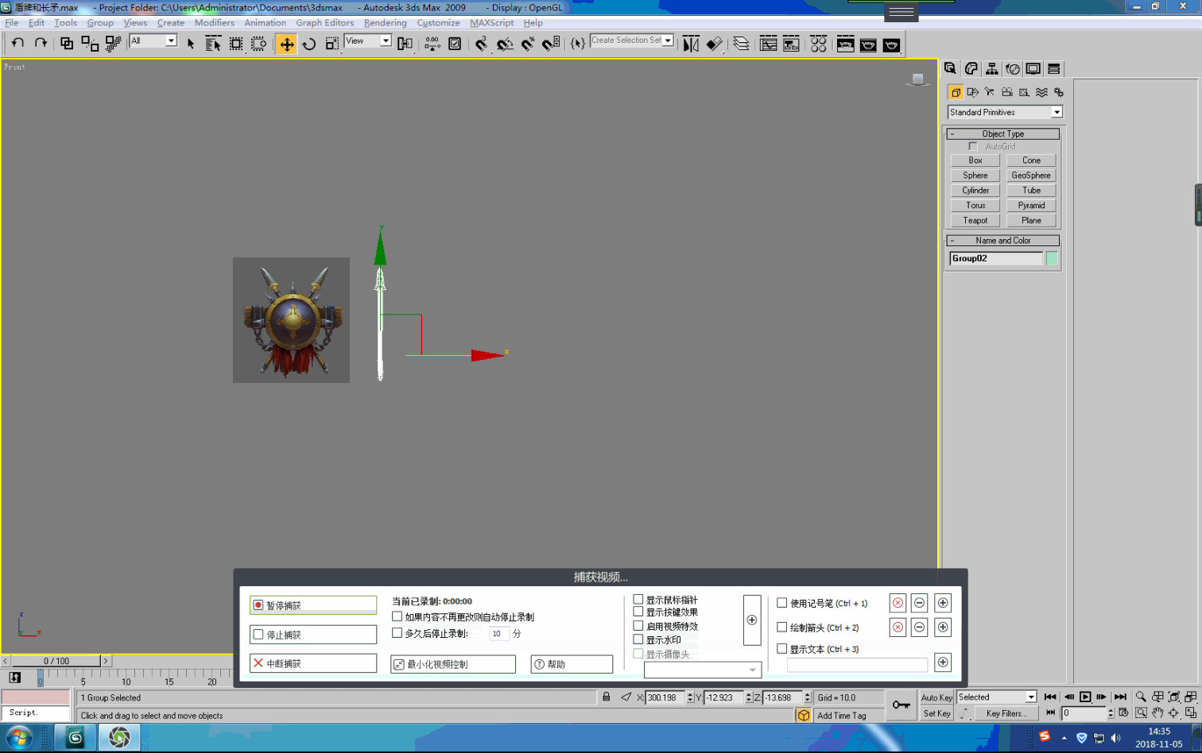Enable 显示按键效果 checkbox

638,612
